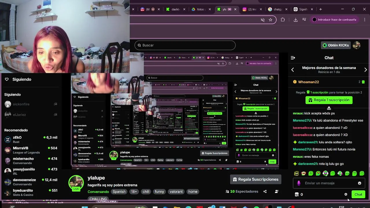Click the angry face emote

[x=296, y=173]
